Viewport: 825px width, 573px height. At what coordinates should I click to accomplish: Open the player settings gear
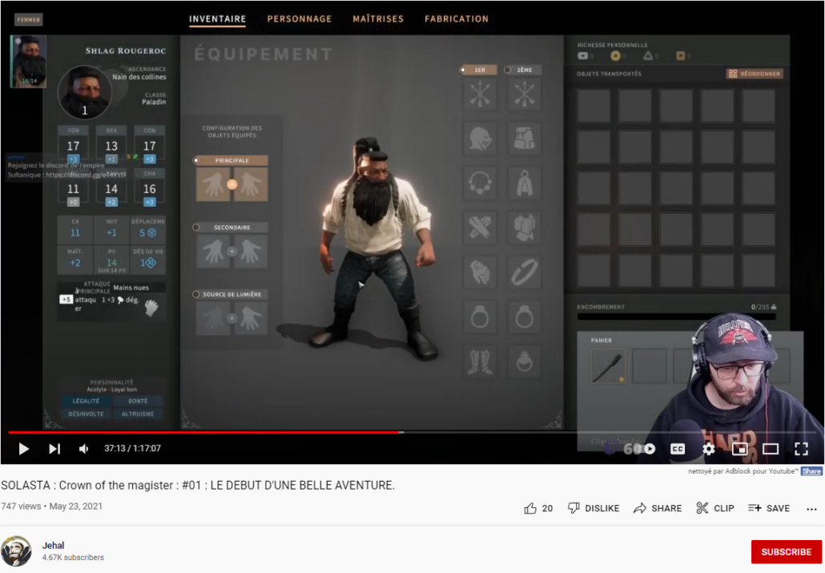coord(709,449)
